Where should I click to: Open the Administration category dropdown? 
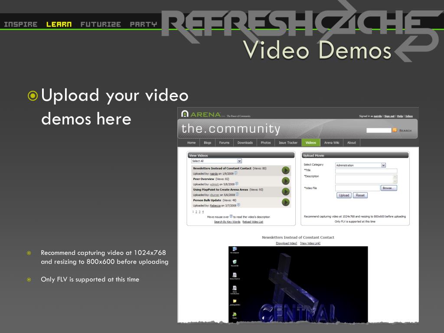383,165
